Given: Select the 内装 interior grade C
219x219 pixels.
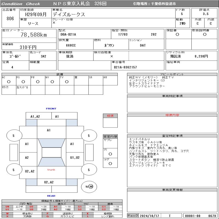Looking at the screenshot, I should pyautogui.click(x=211, y=24).
